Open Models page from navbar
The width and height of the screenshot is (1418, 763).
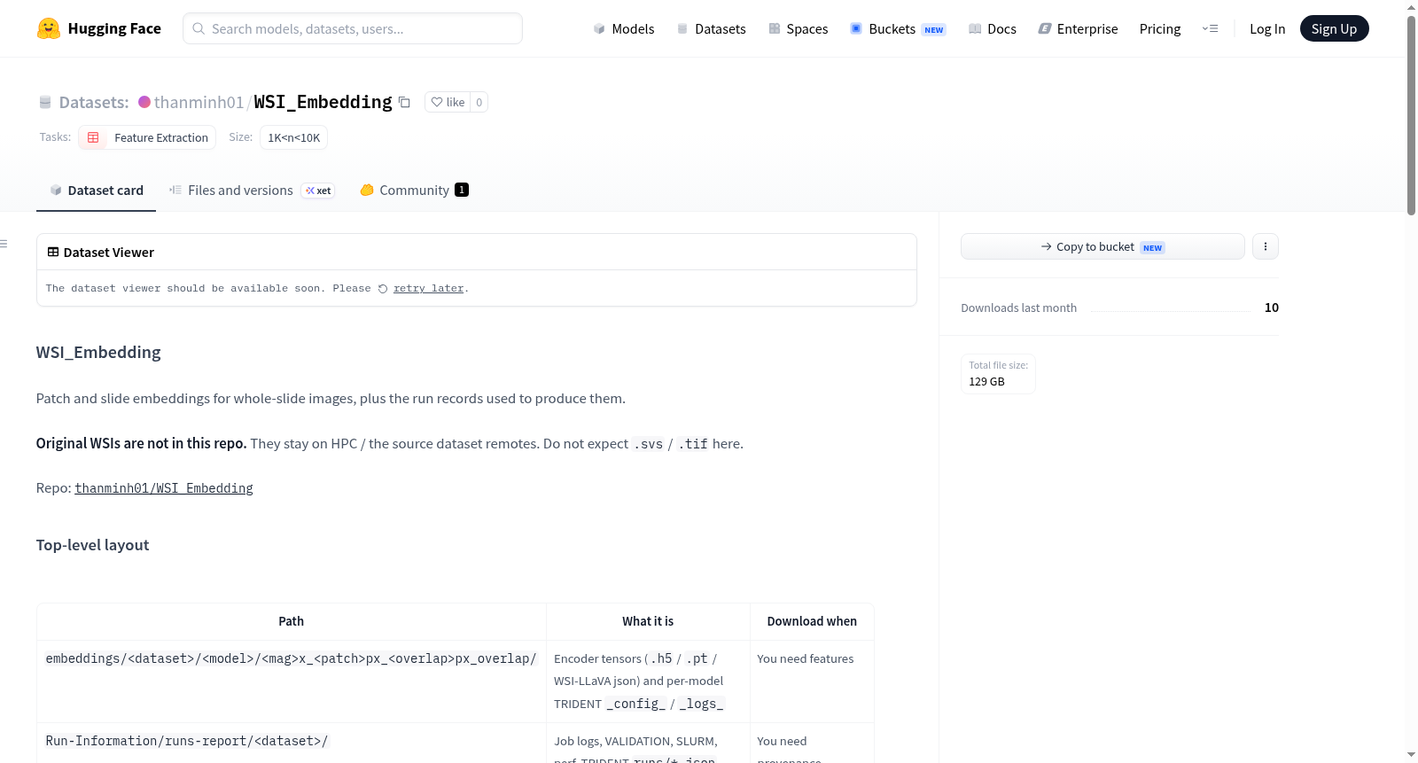pos(624,28)
